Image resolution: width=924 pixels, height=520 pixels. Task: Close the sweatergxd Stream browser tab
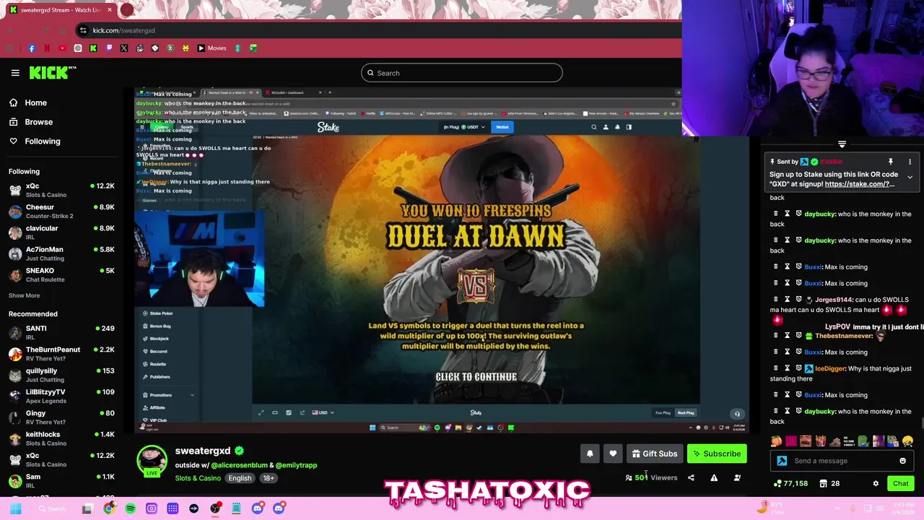pyautogui.click(x=110, y=10)
